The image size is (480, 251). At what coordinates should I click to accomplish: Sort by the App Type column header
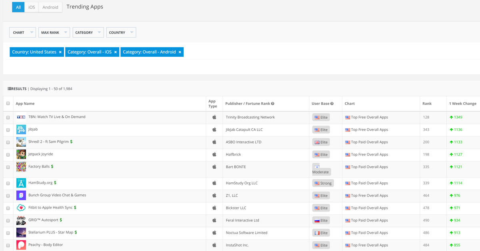point(213,104)
